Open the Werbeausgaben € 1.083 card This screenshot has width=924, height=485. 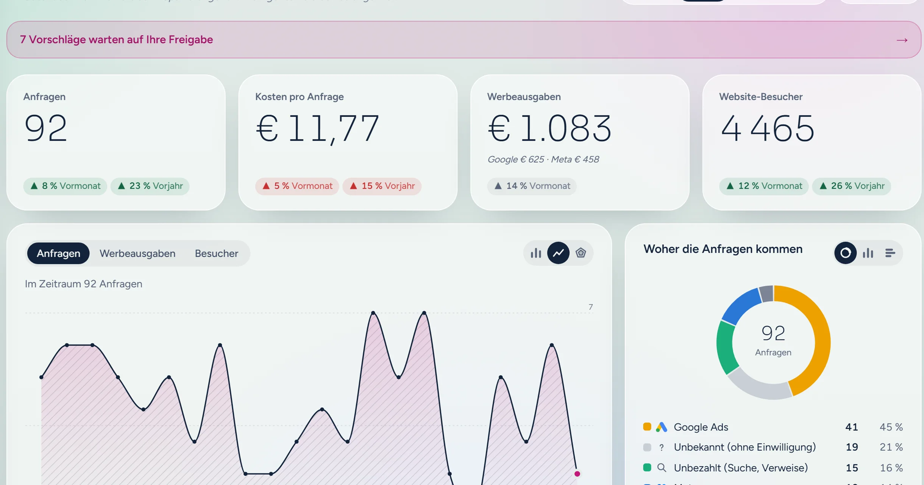pos(580,142)
